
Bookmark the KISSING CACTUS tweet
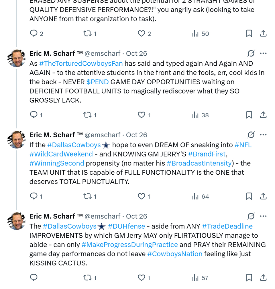coord(249,278)
